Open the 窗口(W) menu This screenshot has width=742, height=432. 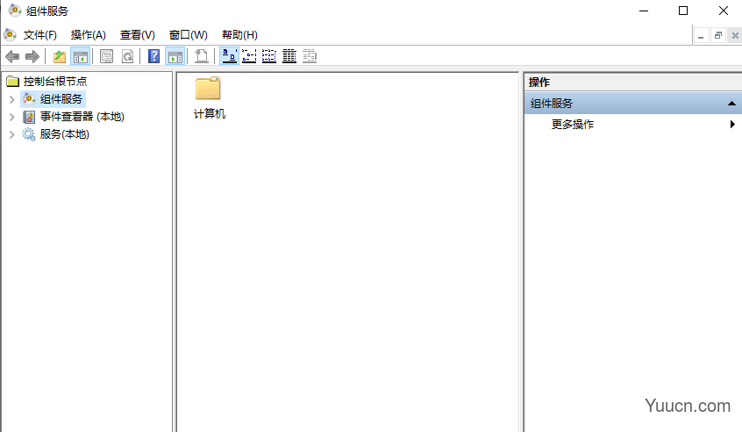189,35
